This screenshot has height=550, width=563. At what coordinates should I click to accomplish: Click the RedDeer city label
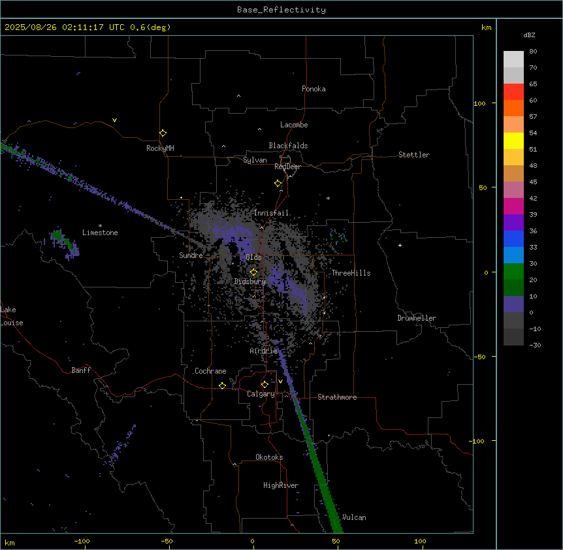287,167
